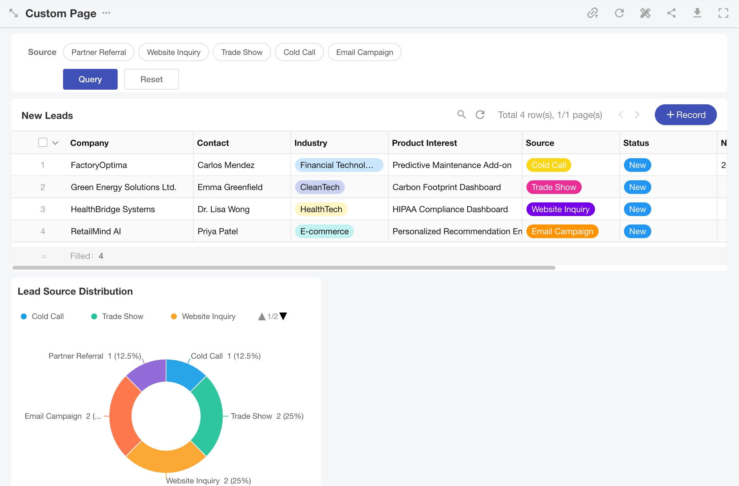The image size is (739, 486).
Task: Open the design tools icon in header
Action: click(x=645, y=13)
